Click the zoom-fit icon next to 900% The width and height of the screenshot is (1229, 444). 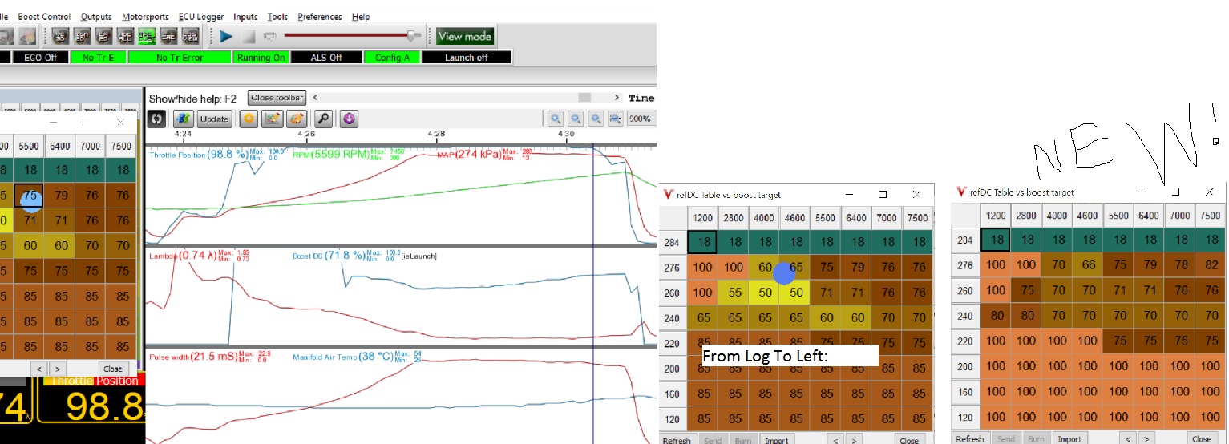click(615, 119)
